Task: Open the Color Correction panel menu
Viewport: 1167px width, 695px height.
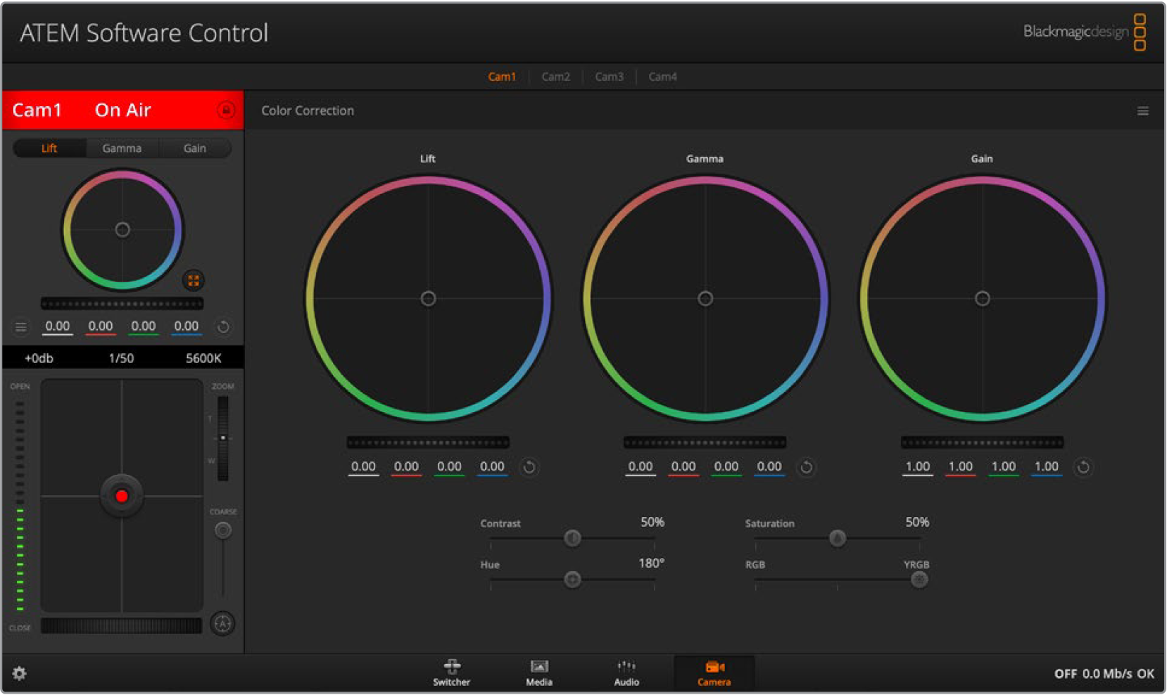Action: [1142, 111]
